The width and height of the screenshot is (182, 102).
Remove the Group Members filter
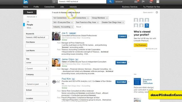click(107, 18)
